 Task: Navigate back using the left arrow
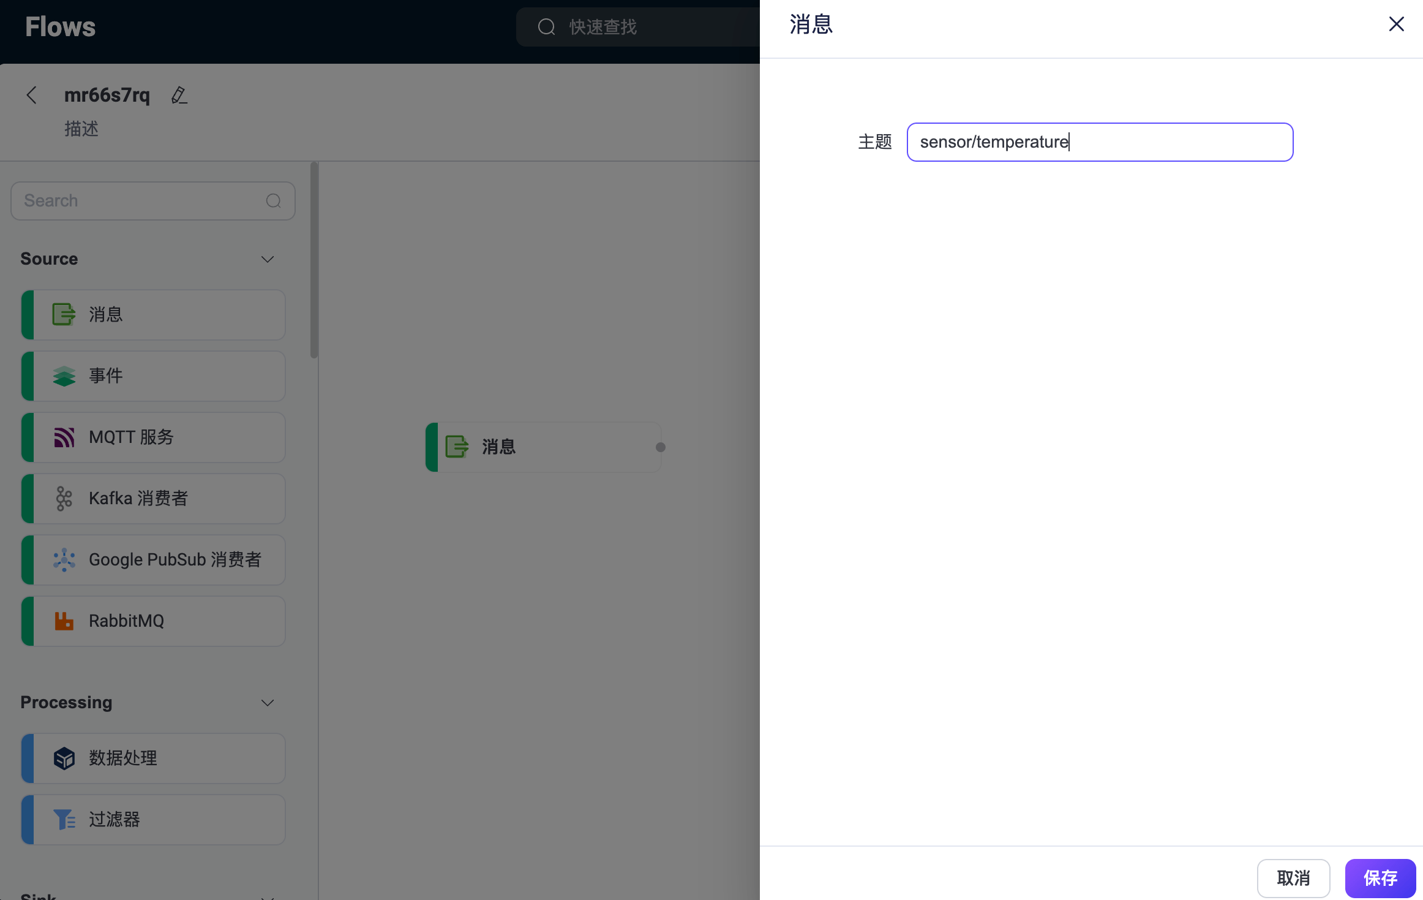(x=31, y=95)
